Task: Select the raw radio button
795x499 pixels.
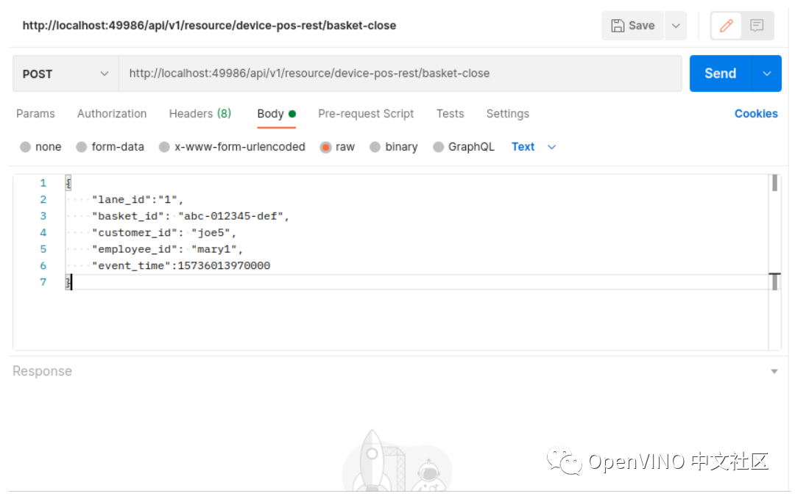Action: (325, 147)
